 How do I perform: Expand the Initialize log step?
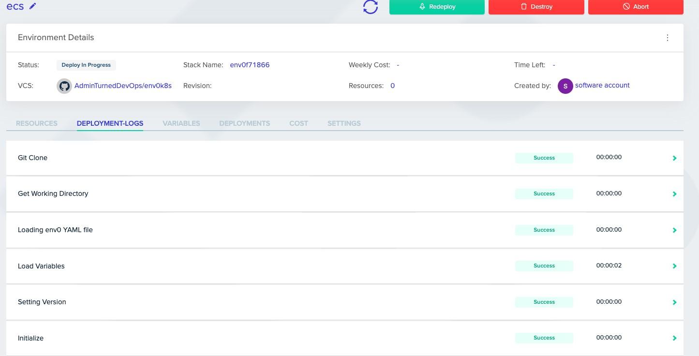pos(674,338)
